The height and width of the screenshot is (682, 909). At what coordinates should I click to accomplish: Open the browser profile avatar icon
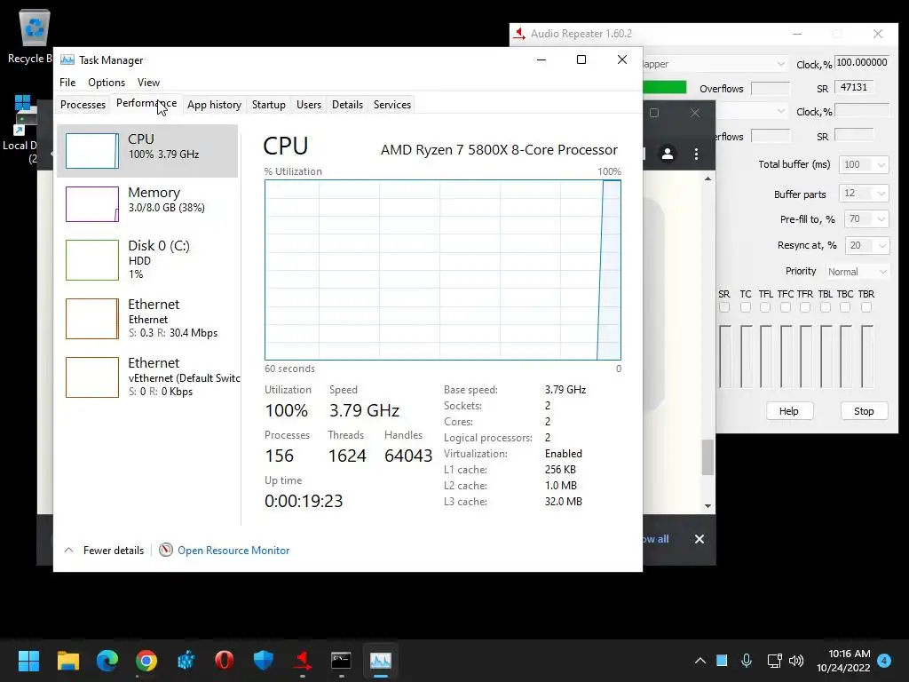click(668, 154)
